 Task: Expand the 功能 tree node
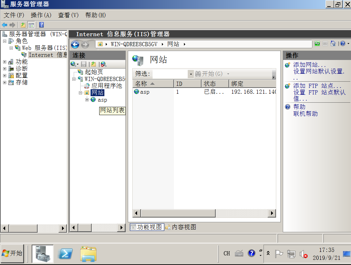coord(5,62)
